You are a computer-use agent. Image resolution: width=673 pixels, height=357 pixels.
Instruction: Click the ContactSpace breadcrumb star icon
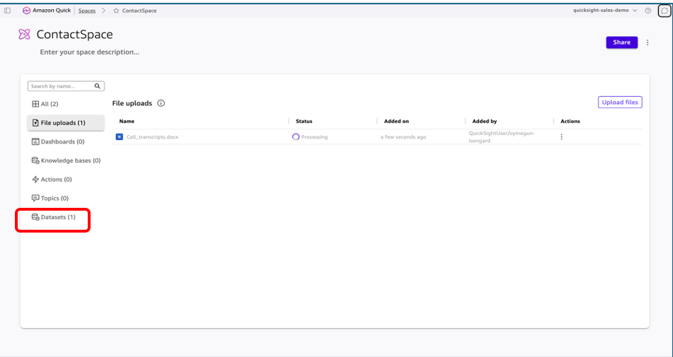click(x=116, y=11)
